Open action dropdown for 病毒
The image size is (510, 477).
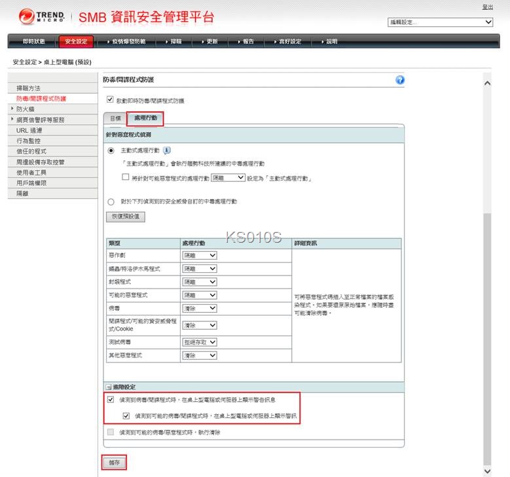(200, 308)
